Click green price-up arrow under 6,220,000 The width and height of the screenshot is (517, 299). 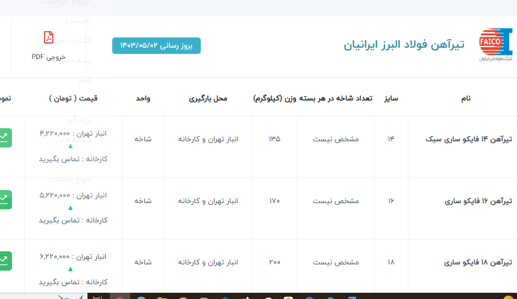(x=71, y=269)
